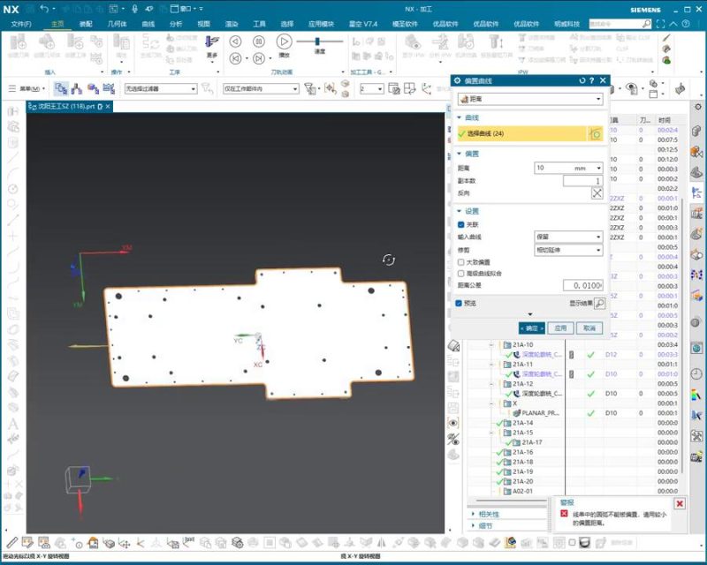Click the undo arrow in title bar

[44, 9]
